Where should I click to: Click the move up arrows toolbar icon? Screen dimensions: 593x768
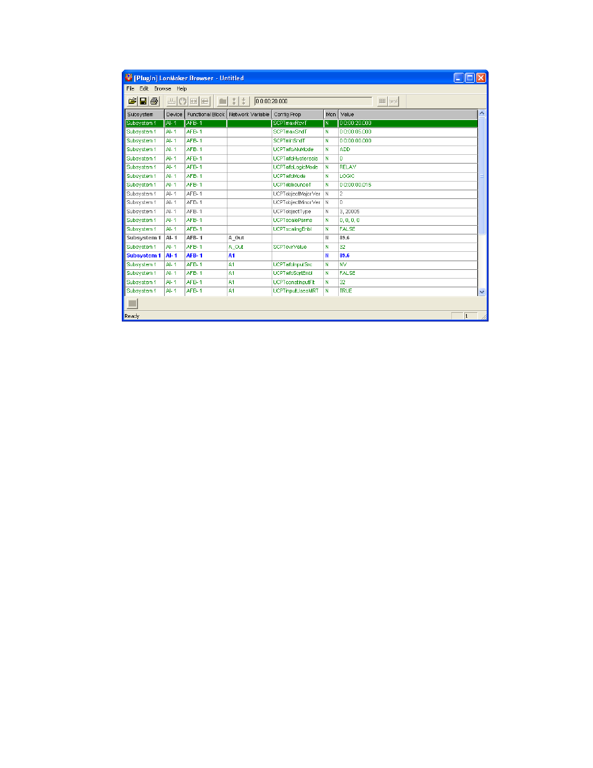(234, 101)
